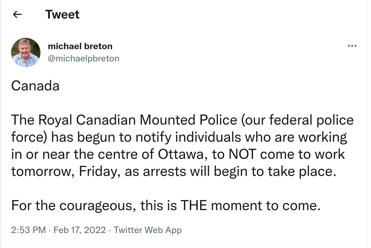371x248 pixels.
Task: Click the display name michael breton
Action: 80,46
